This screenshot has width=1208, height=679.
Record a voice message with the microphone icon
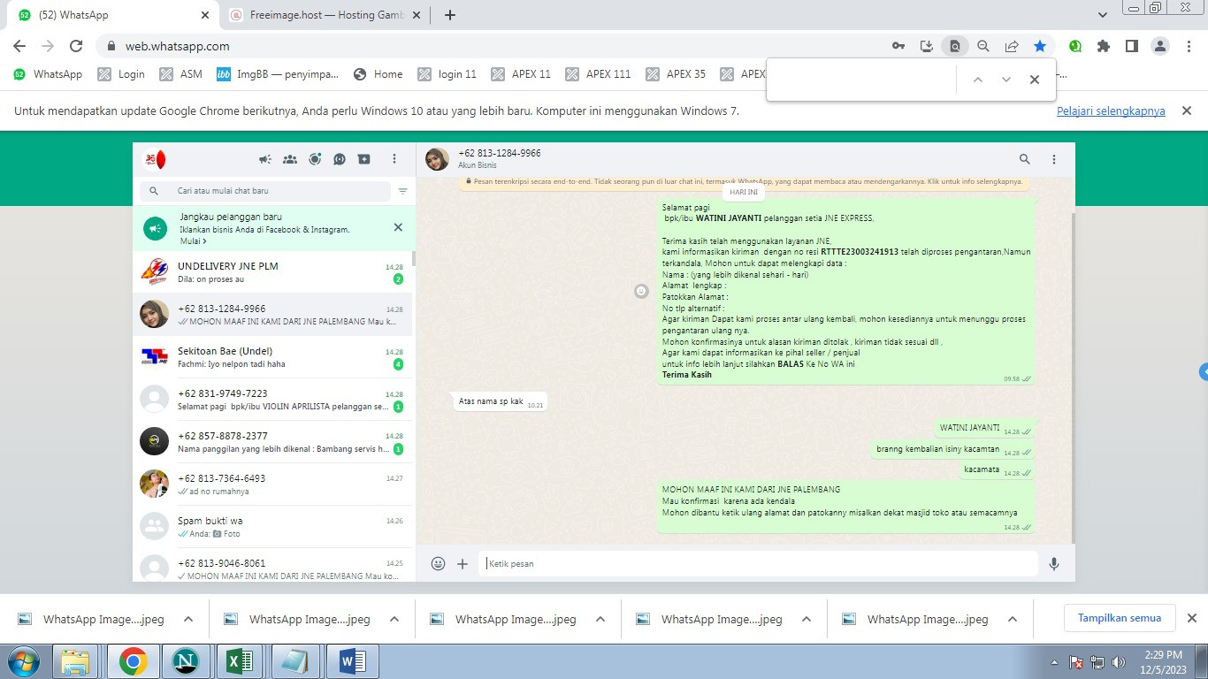[x=1054, y=563]
